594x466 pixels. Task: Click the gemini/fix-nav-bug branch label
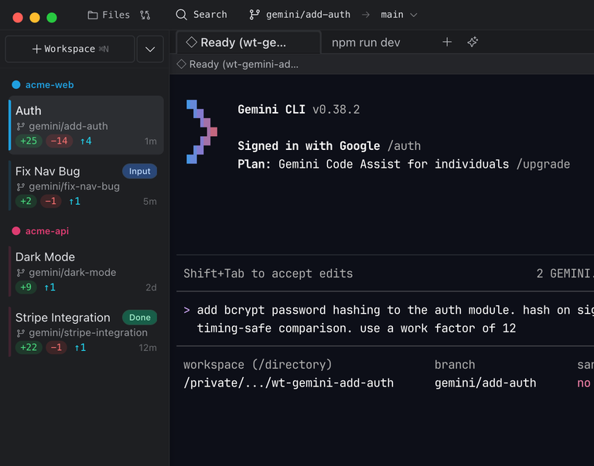(74, 186)
